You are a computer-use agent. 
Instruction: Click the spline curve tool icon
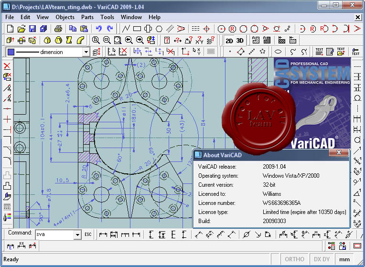(x=293, y=52)
